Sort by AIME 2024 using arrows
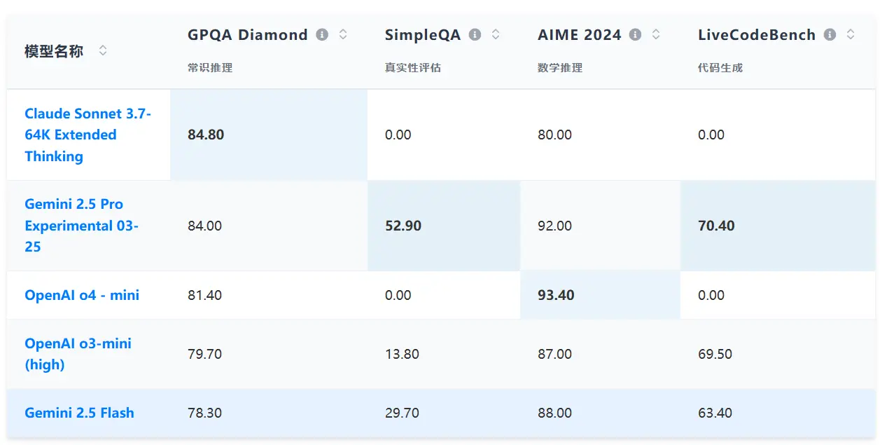880x445 pixels. tap(656, 34)
